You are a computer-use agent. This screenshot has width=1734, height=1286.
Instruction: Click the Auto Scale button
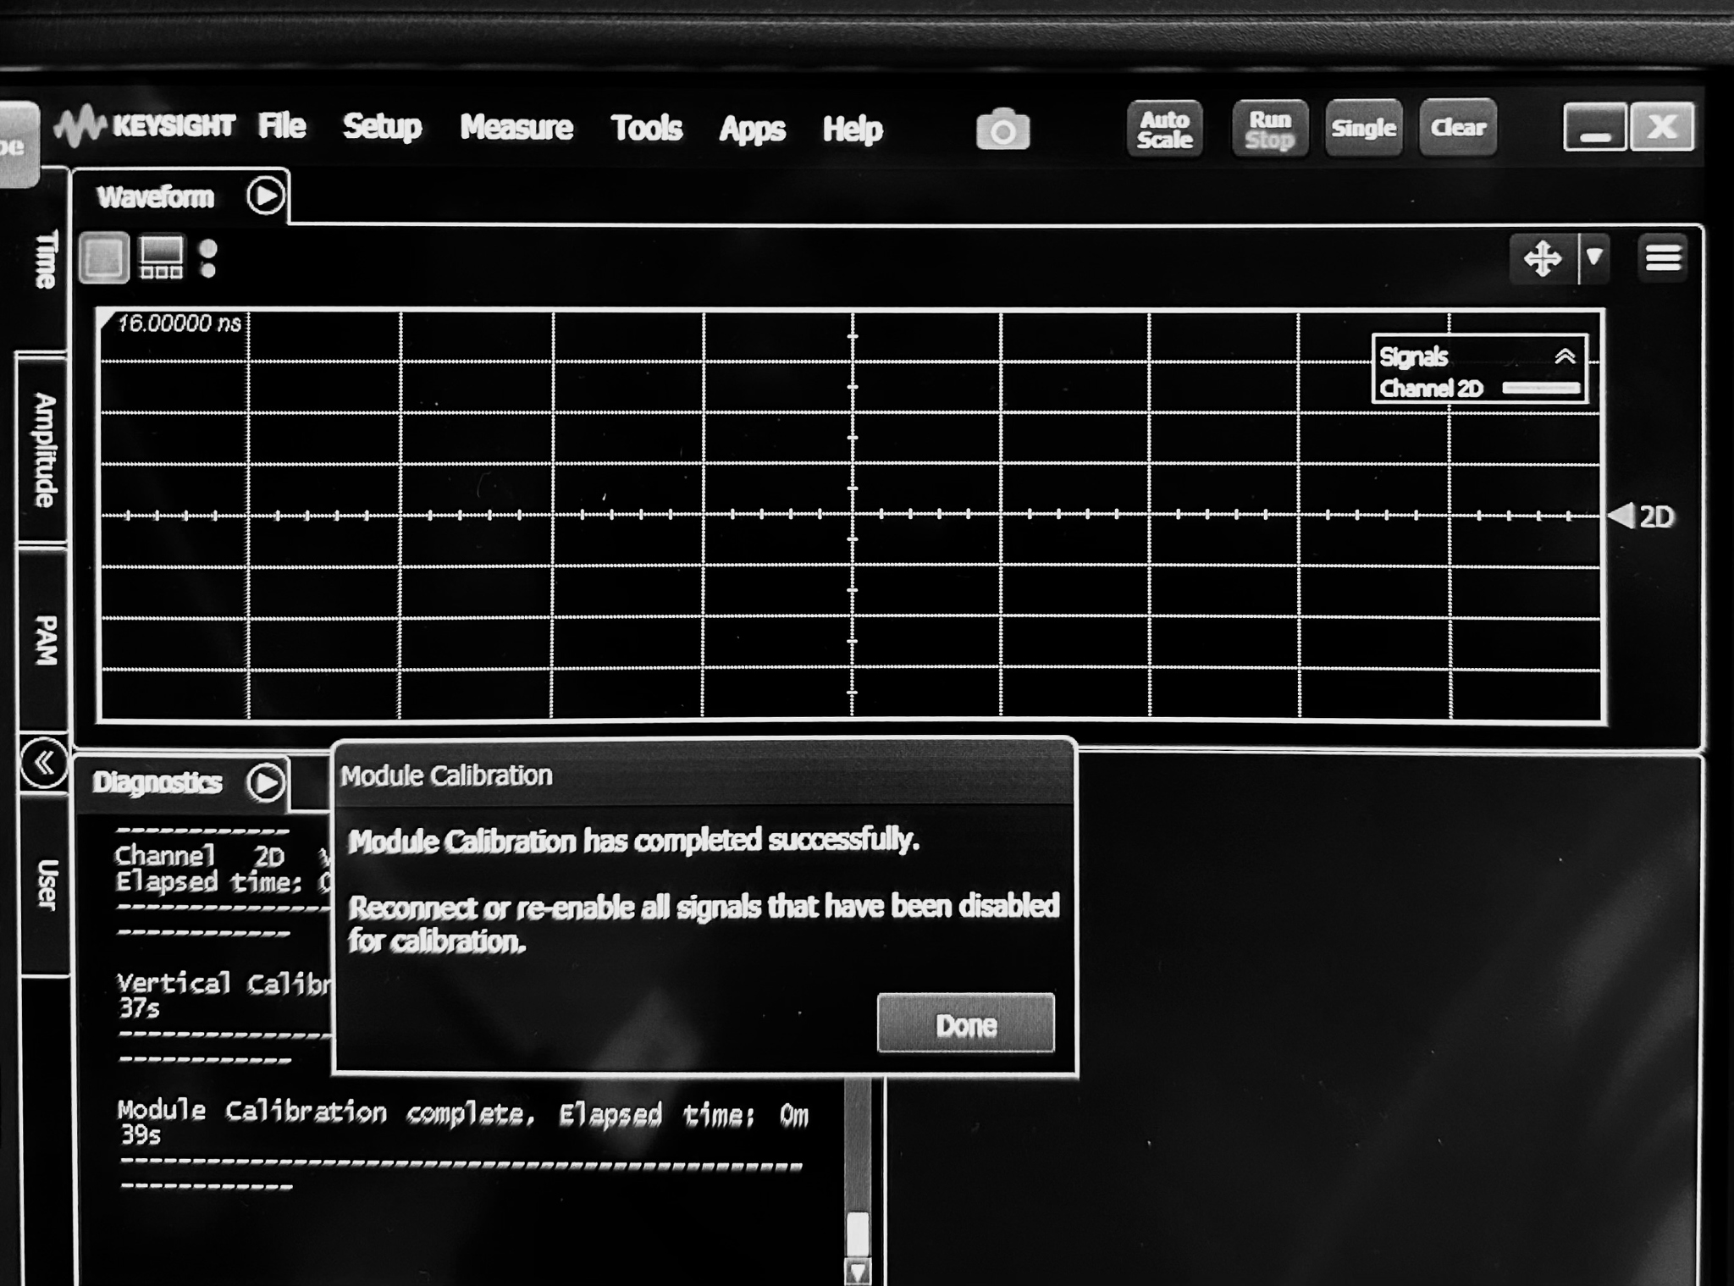1164,128
